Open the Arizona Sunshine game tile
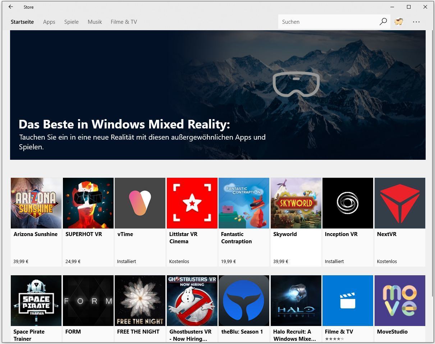 coord(36,203)
